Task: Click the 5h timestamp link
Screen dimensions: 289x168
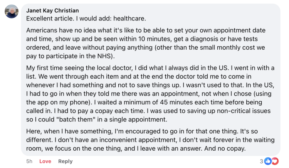Action: 29,161
